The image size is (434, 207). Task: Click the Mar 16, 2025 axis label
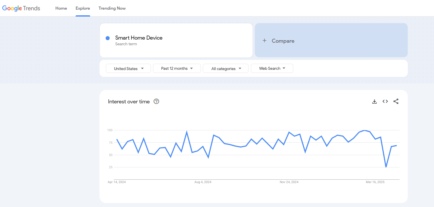tap(375, 182)
